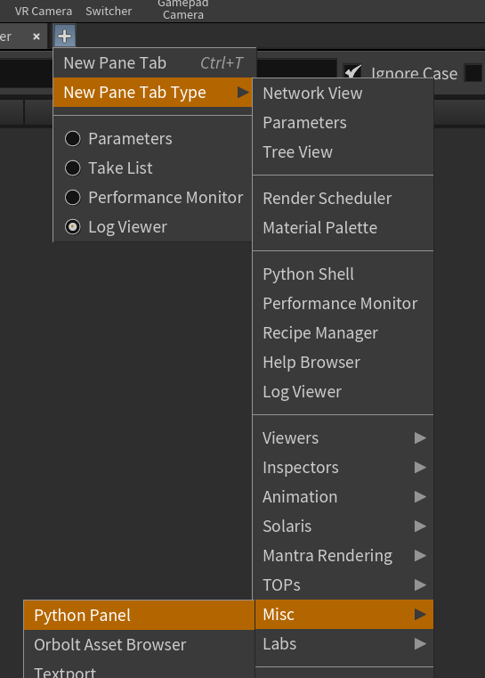Select Network View pane type

(x=344, y=94)
